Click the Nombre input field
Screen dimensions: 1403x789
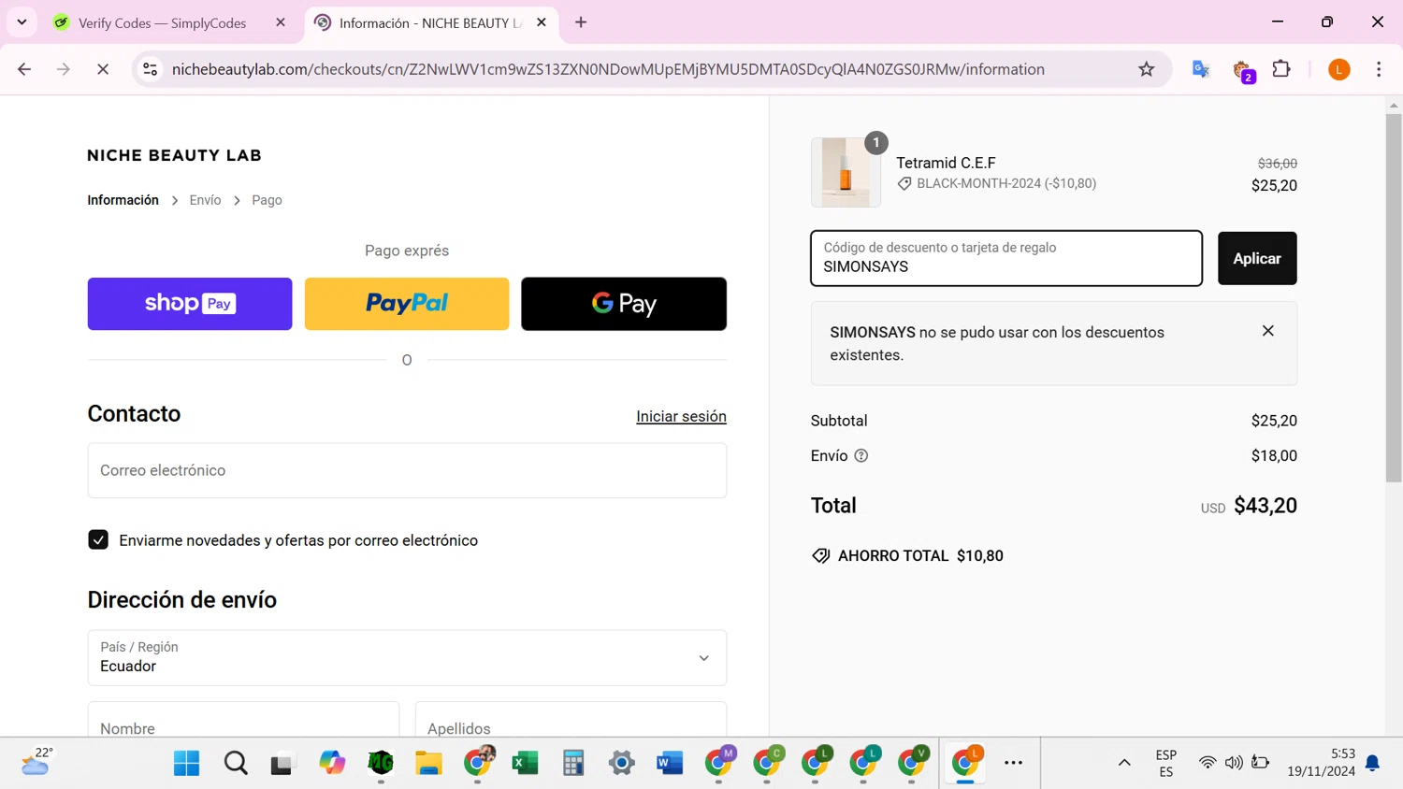(x=243, y=720)
